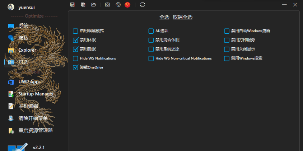This screenshot has height=151, width=303.
Task: Open the Startup Manager tool label
Action: (x=36, y=94)
